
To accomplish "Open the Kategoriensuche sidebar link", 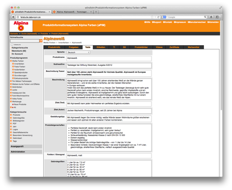I will tap(20, 47).
